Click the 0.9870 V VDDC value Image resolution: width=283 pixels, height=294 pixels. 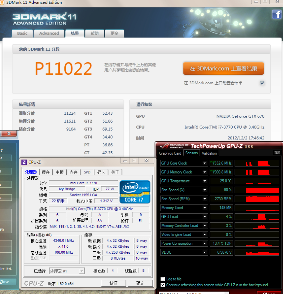coord(222,252)
